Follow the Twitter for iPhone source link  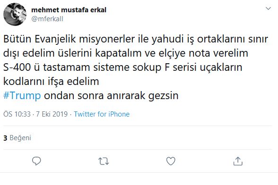[x=102, y=114]
